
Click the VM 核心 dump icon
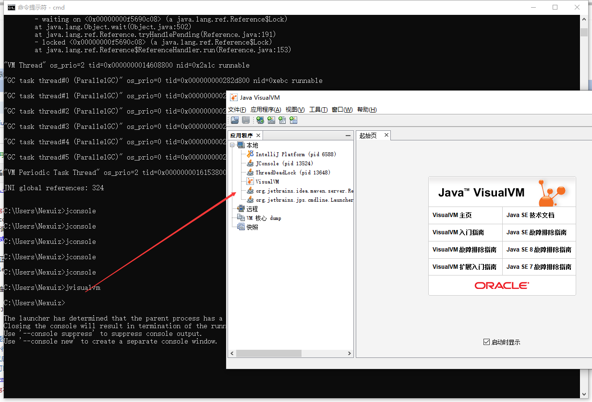pyautogui.click(x=241, y=218)
